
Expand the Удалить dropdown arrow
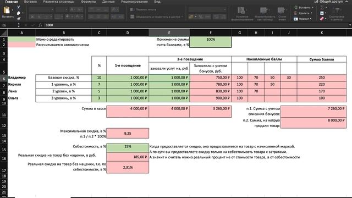311,13
